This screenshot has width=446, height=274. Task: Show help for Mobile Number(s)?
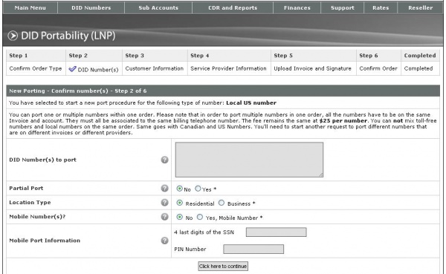pyautogui.click(x=165, y=217)
